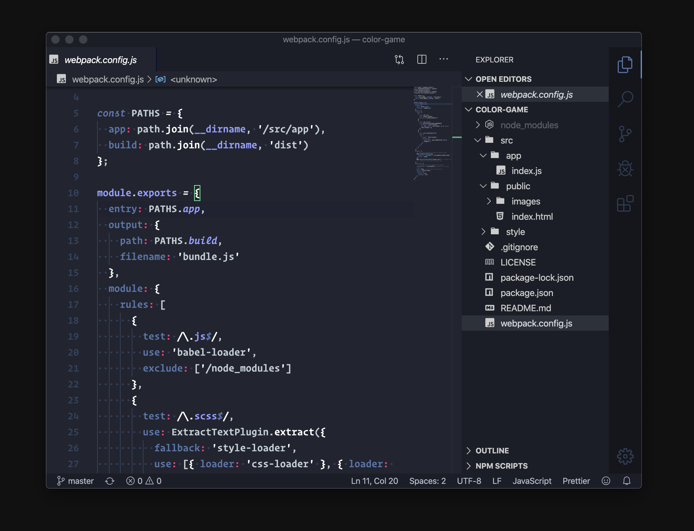This screenshot has height=531, width=694.
Task: Click the Open Changes compare icon
Action: pyautogui.click(x=399, y=60)
